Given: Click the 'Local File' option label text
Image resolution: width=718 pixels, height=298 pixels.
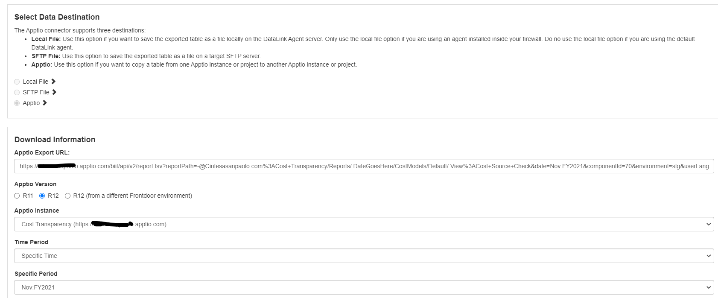Looking at the screenshot, I should [35, 82].
